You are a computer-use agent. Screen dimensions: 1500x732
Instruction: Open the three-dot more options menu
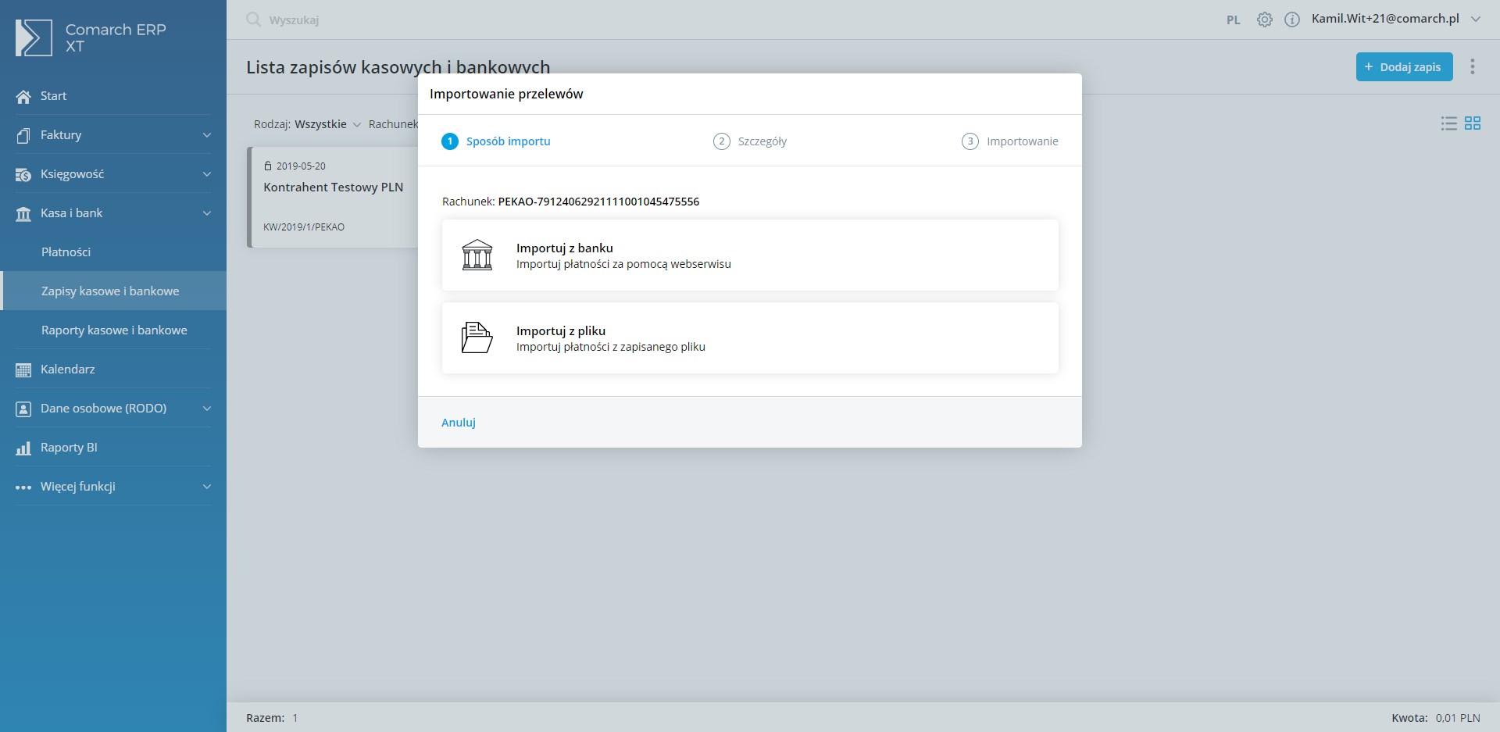tap(1473, 66)
